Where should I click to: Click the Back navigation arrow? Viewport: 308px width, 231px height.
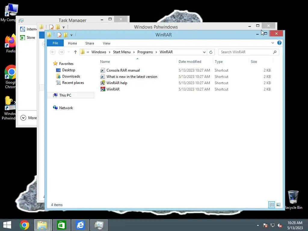pos(53,52)
